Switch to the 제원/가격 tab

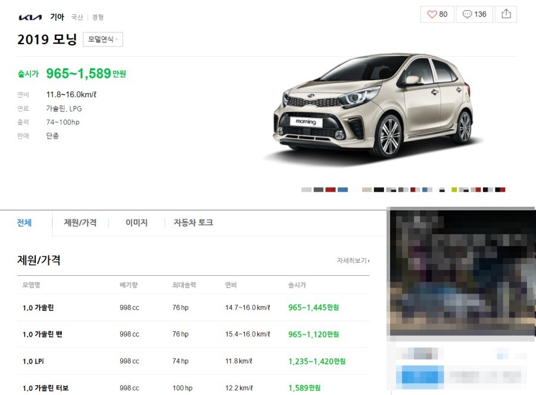80,223
